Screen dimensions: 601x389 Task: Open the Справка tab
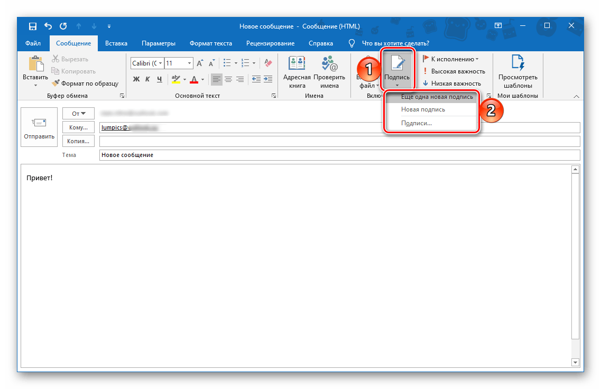321,43
